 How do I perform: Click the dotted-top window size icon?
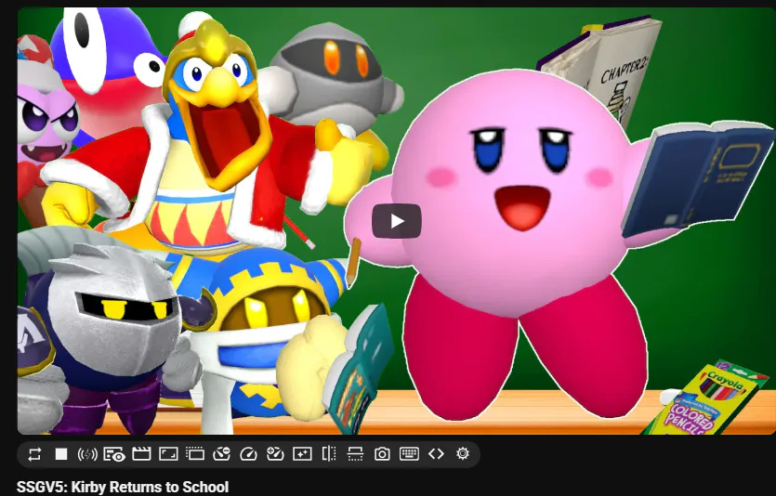pos(195,454)
